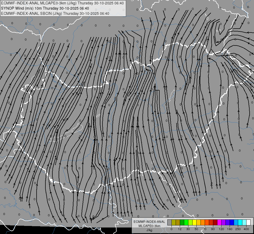
Task: Click the legend scale value 90
Action: 213,229
